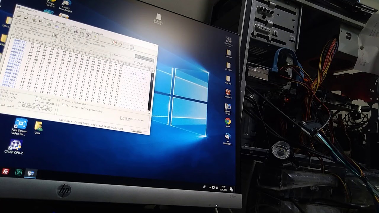This screenshot has width=379, height=213.
Task: Click the open project Prj toolbar icon
Action: pyautogui.click(x=34, y=21)
